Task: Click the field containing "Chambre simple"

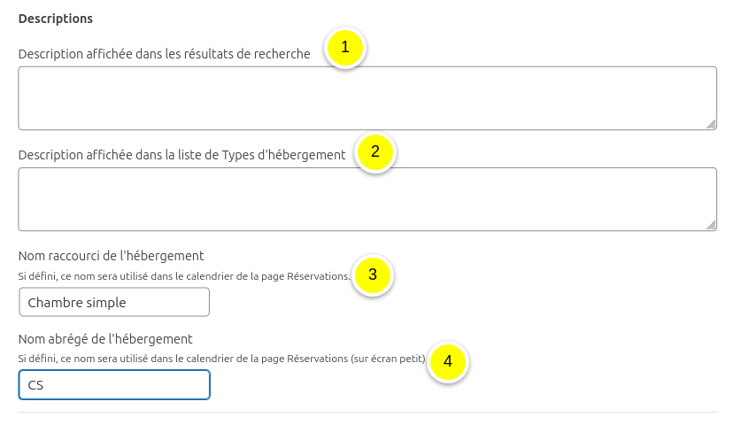Action: pyautogui.click(x=113, y=302)
